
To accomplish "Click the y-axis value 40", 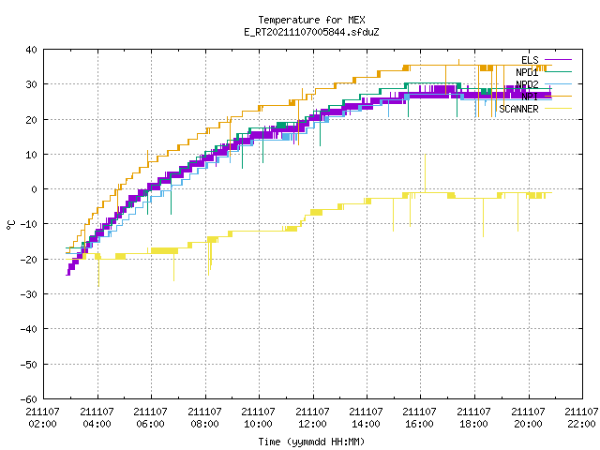I will [x=31, y=50].
